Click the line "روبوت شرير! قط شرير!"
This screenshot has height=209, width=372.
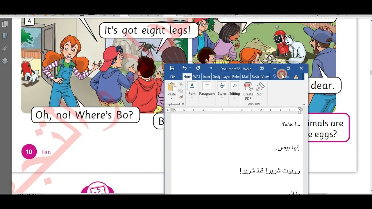270,171
